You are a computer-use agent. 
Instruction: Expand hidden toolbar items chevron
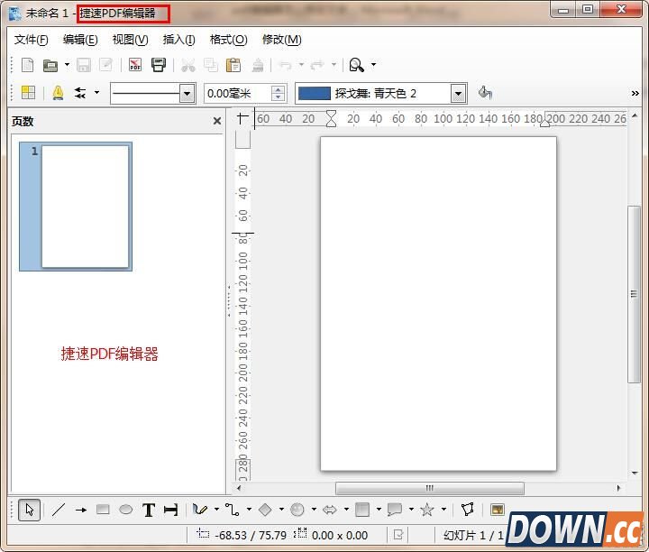click(635, 93)
